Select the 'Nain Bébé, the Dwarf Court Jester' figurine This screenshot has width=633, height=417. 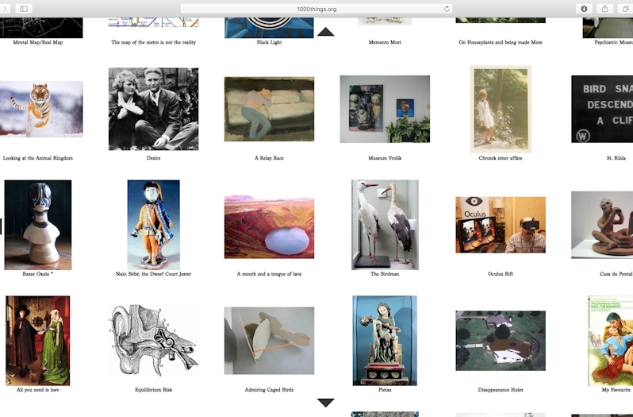153,225
